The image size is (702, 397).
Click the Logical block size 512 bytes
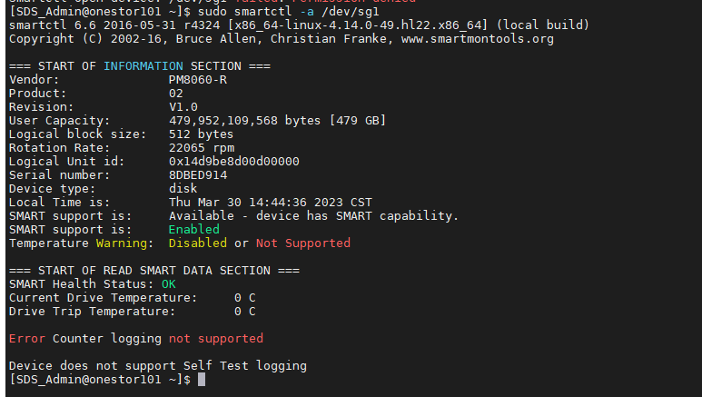tap(202, 134)
